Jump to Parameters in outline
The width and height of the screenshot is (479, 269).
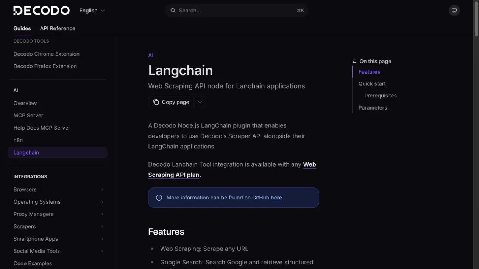pyautogui.click(x=373, y=108)
